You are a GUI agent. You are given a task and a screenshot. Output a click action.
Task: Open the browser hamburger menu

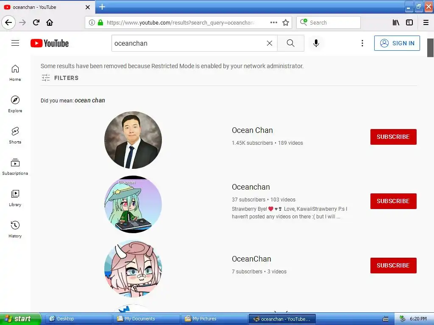pos(426,22)
